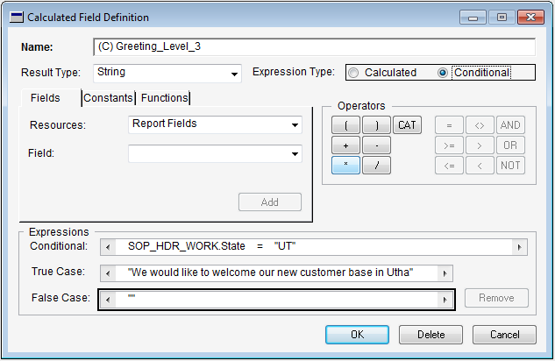This screenshot has height=361, width=555.
Task: Cancel the calculated field dialog
Action: (504, 335)
